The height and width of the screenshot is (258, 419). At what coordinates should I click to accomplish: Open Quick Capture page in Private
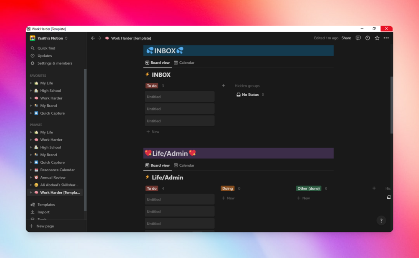coord(53,163)
